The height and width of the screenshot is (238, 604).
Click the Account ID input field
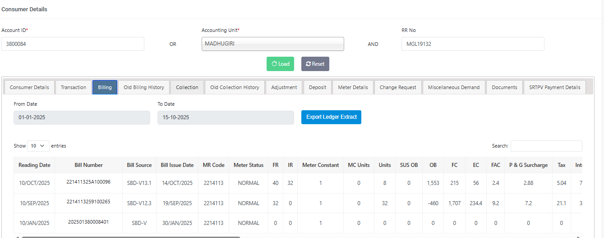click(73, 44)
